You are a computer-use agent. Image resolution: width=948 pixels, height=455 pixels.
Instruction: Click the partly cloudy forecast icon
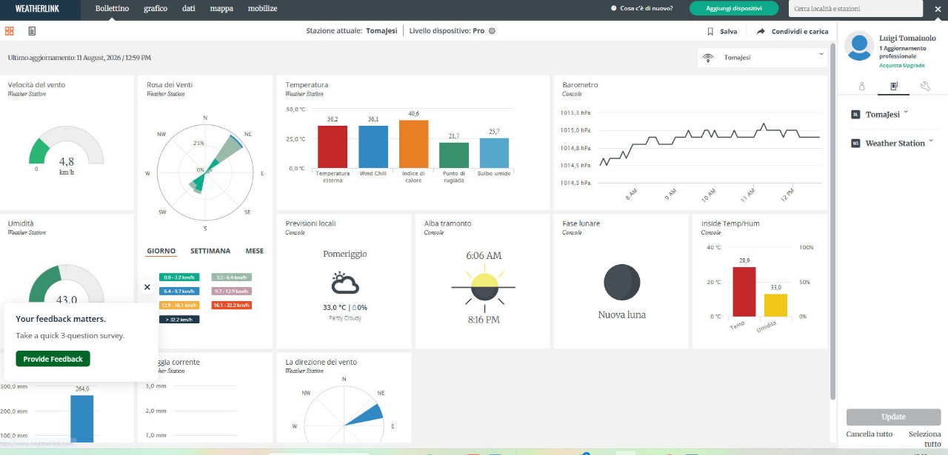coord(345,283)
